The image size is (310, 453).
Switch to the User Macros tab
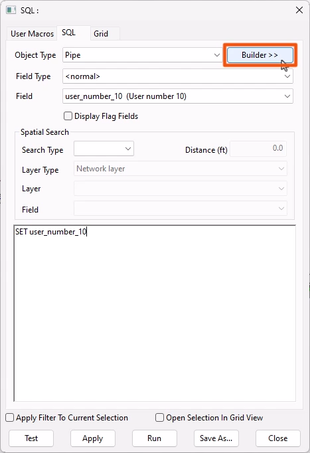click(32, 34)
